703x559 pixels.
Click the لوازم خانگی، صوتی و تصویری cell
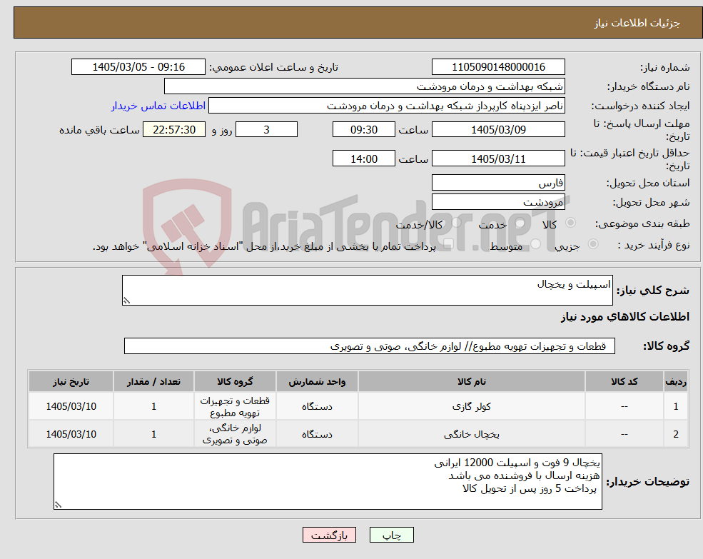coord(235,434)
